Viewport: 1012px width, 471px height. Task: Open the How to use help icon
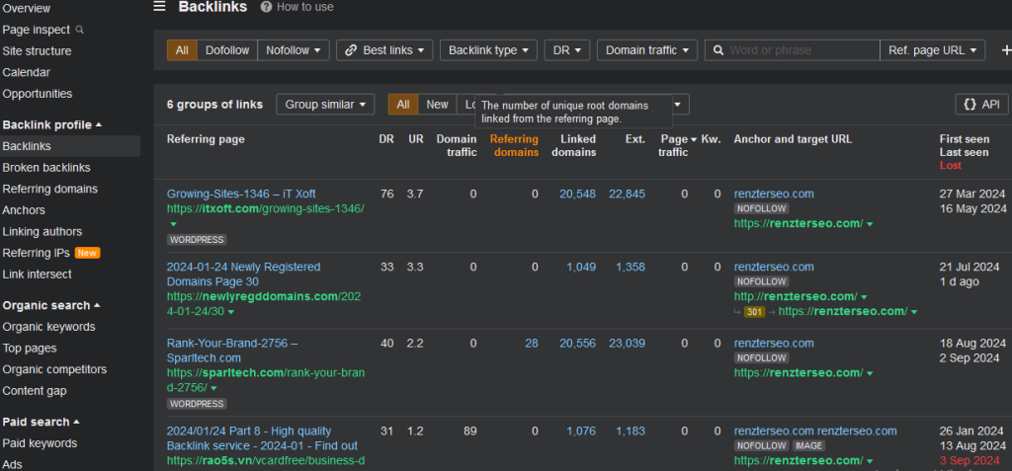click(x=266, y=7)
